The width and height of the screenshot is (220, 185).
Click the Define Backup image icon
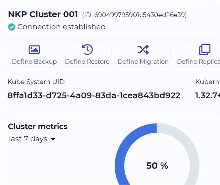point(34,49)
